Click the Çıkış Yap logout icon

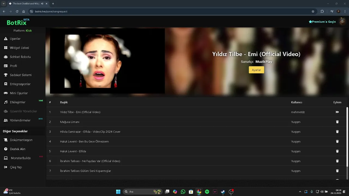pos(6,167)
